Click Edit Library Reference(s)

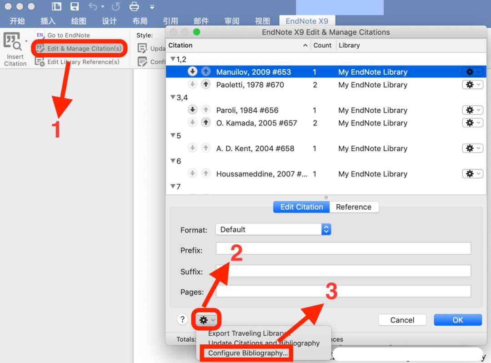pyautogui.click(x=77, y=62)
